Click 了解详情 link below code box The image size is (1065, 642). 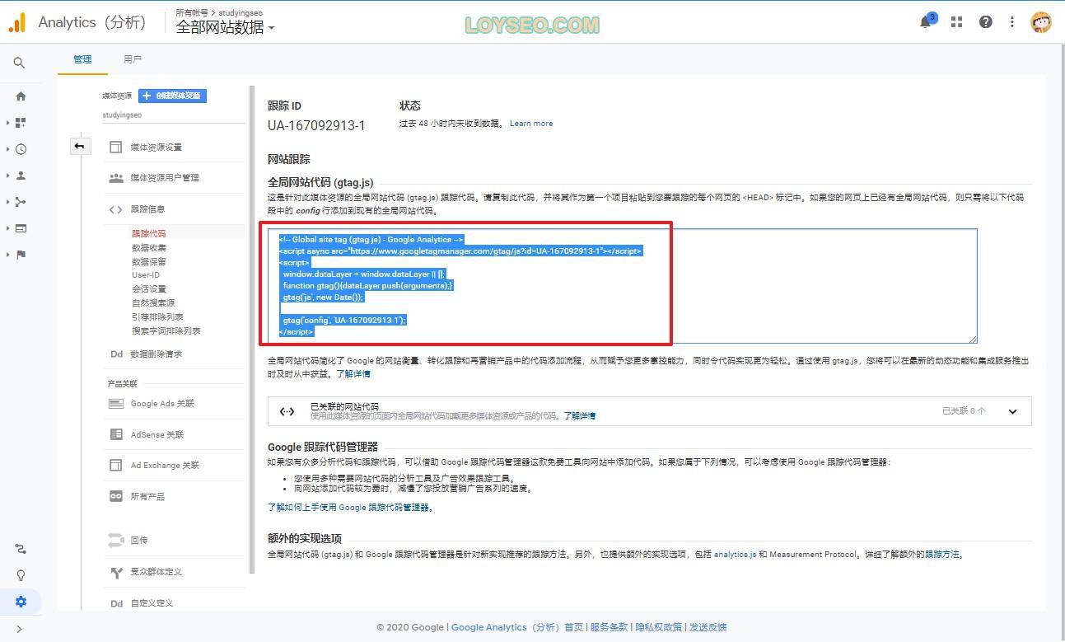[353, 374]
